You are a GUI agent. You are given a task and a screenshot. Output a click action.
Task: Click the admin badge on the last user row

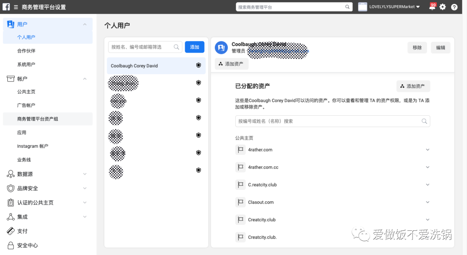coord(198,170)
